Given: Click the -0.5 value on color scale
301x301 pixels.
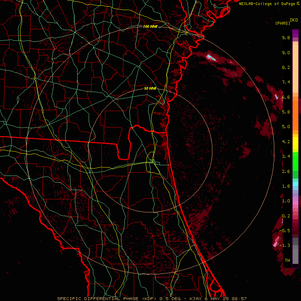Looking at the screenshot, I should [285, 231].
